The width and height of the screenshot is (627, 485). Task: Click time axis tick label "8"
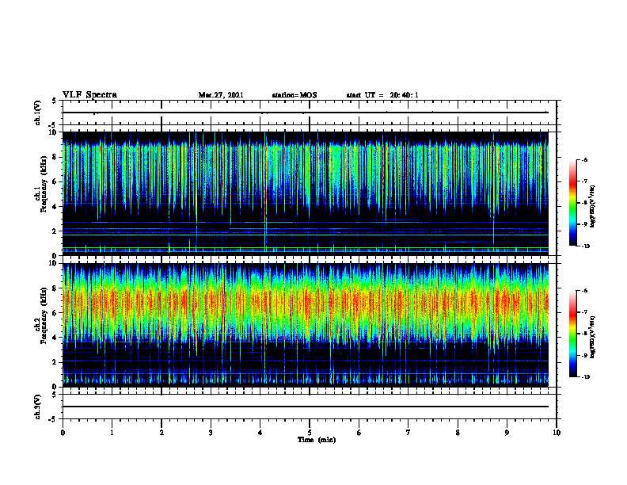(x=458, y=433)
